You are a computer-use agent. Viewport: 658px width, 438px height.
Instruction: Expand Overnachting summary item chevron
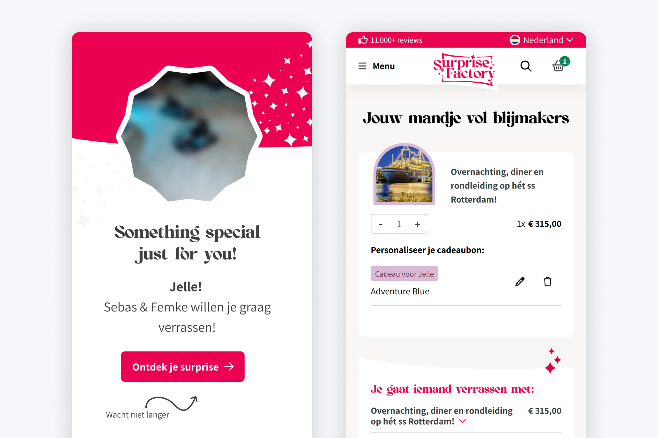463,421
